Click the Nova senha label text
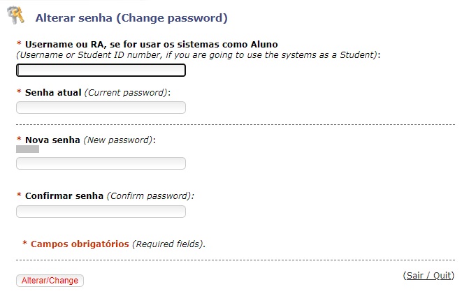 tap(52, 140)
